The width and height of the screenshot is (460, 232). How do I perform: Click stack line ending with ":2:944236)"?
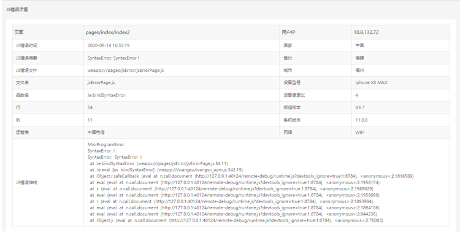(x=234, y=214)
